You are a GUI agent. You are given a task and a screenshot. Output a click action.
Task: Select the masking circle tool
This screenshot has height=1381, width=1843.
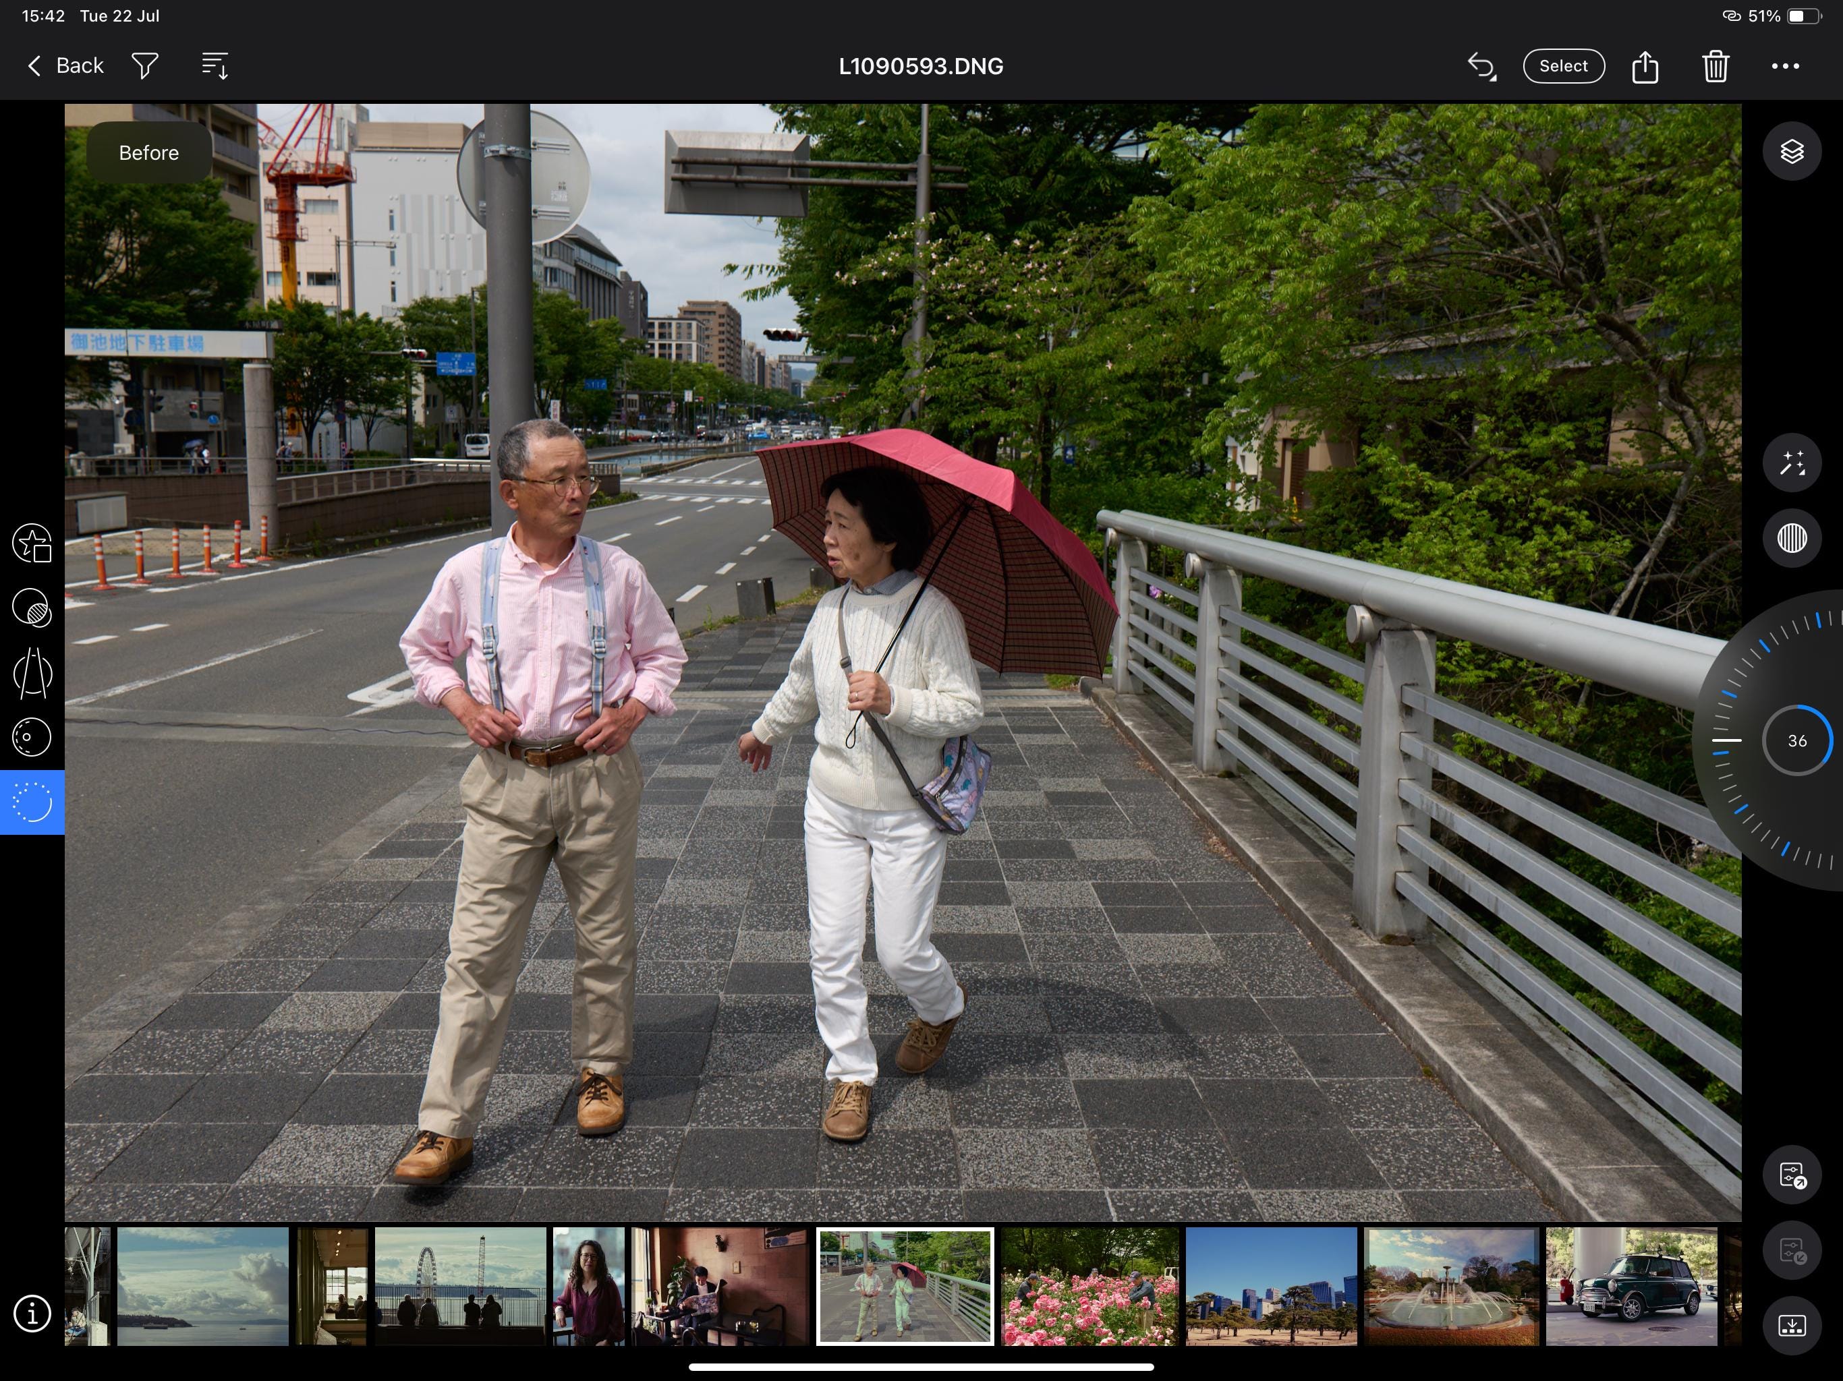(32, 608)
